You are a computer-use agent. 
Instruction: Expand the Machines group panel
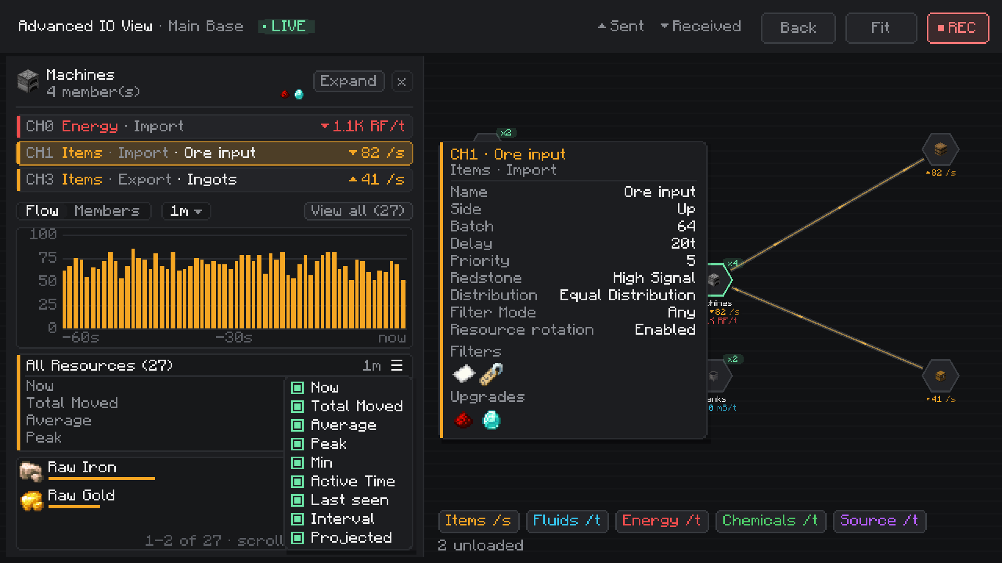349,81
